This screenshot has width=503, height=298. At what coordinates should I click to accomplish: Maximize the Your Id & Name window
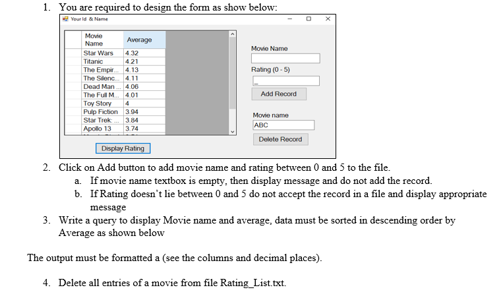[x=309, y=19]
